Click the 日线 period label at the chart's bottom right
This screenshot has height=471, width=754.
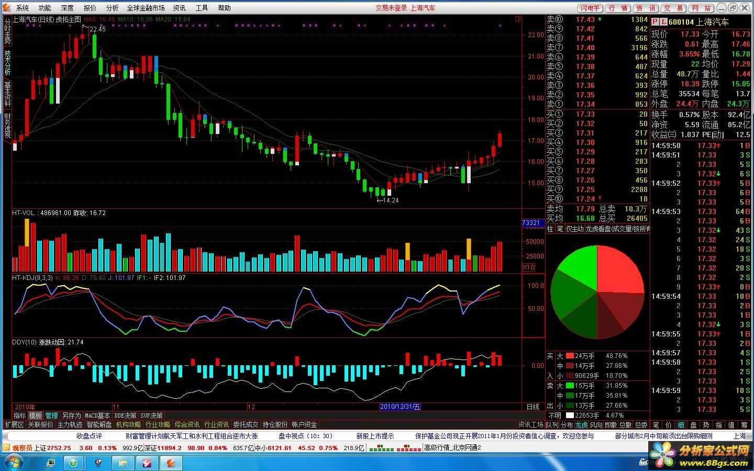[x=533, y=407]
